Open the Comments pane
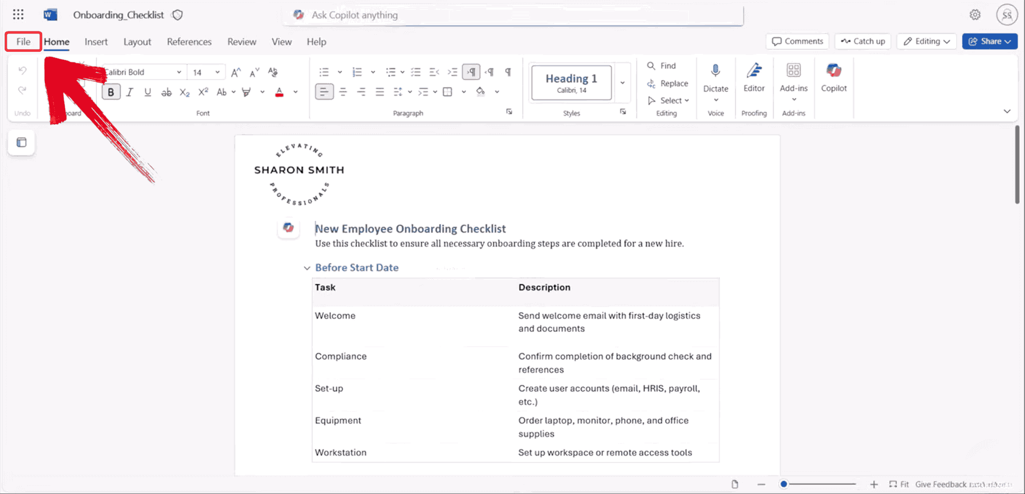1025x494 pixels. tap(797, 41)
